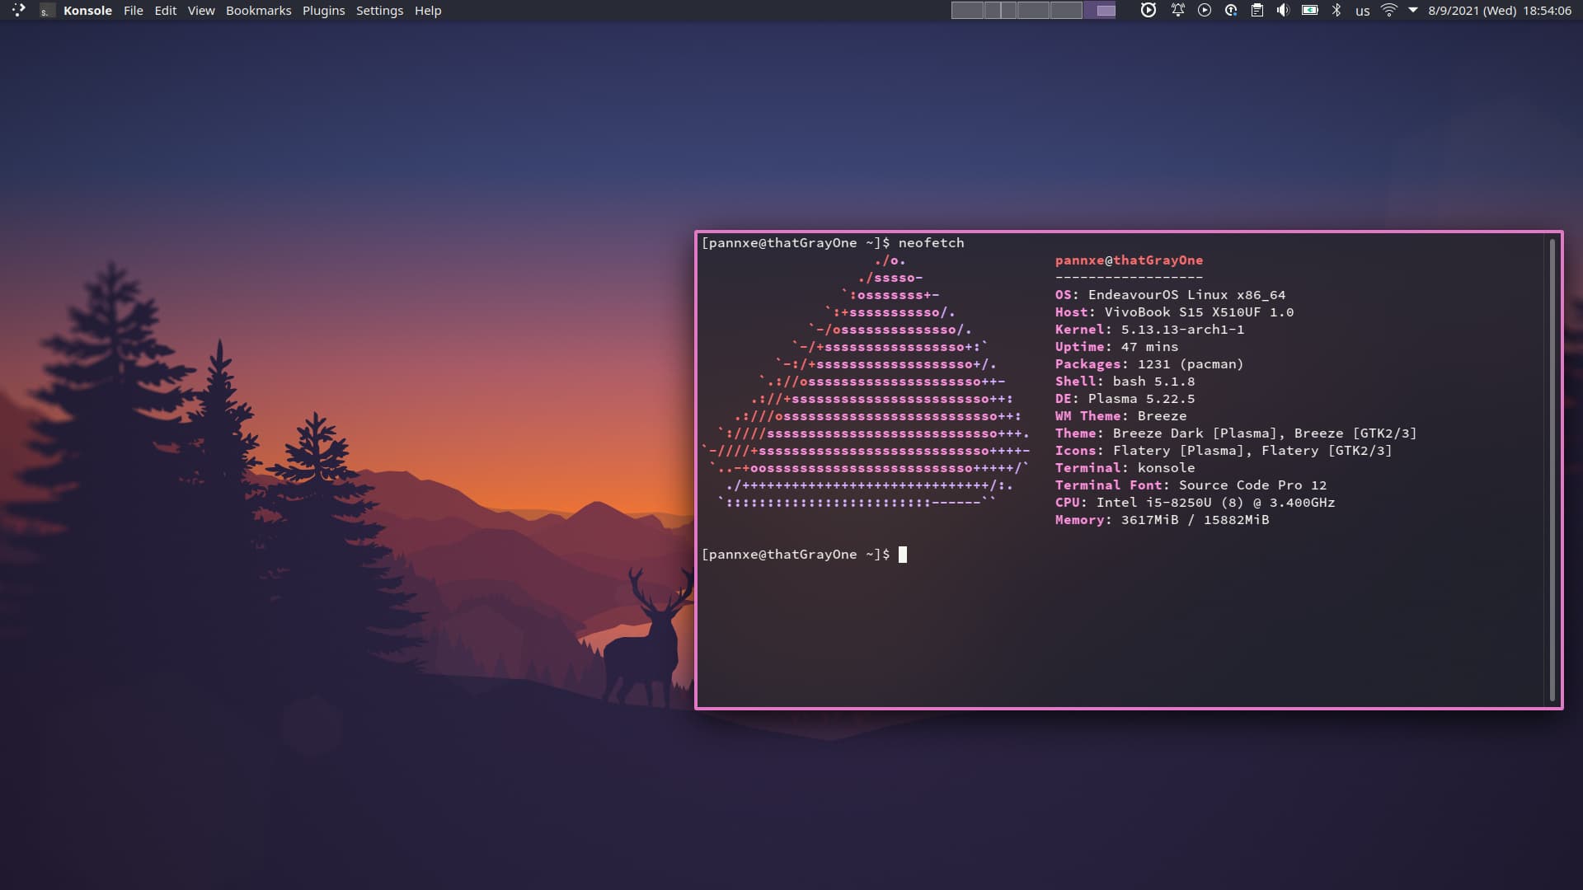Click the 'neofetch' command text
This screenshot has width=1583, height=890.
931,243
